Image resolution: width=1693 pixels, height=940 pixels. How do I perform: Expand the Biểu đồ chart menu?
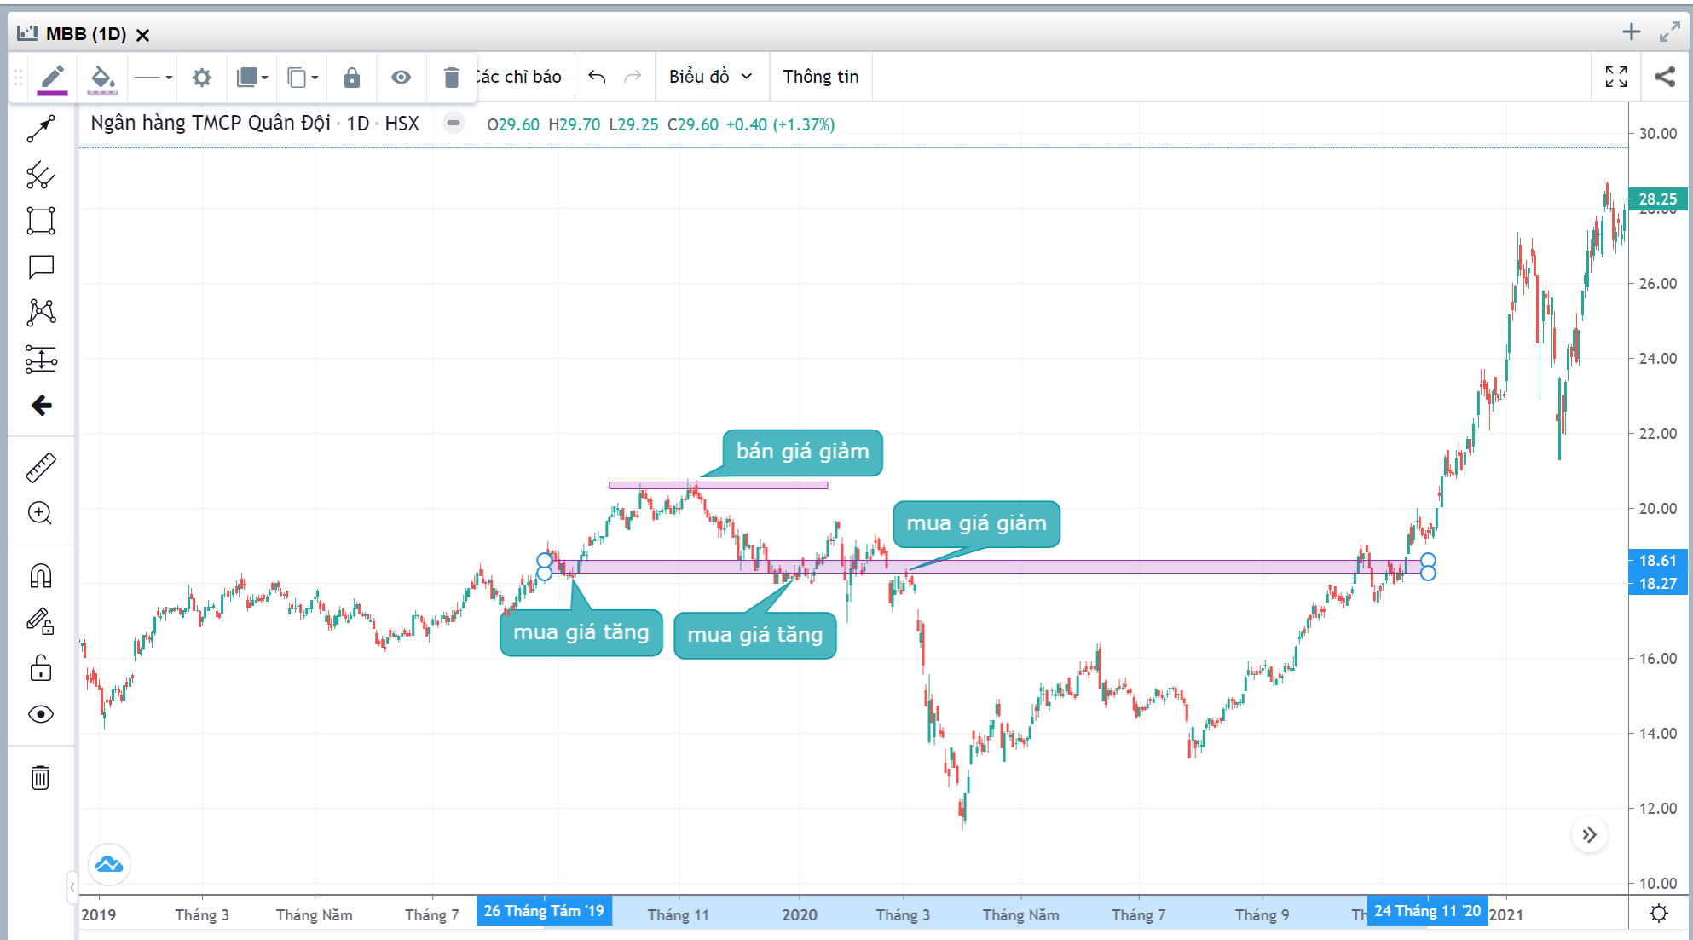click(710, 77)
